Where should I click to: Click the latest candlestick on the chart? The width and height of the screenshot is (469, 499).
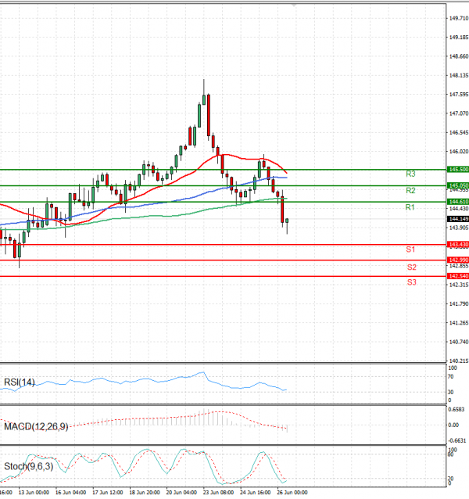coord(288,224)
